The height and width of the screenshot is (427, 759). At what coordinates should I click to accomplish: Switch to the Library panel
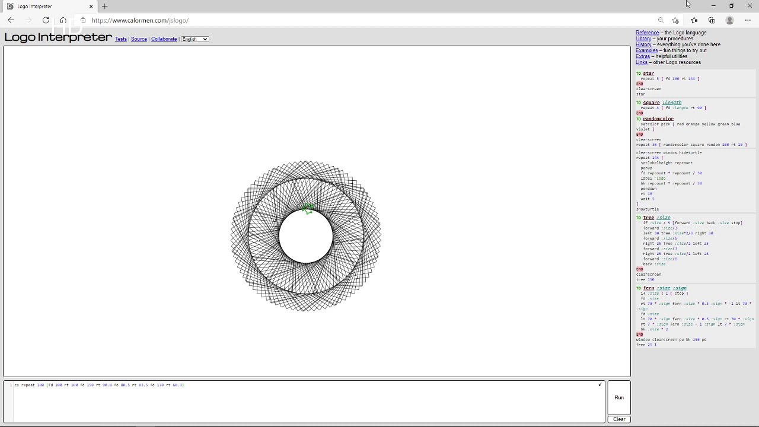[643, 39]
